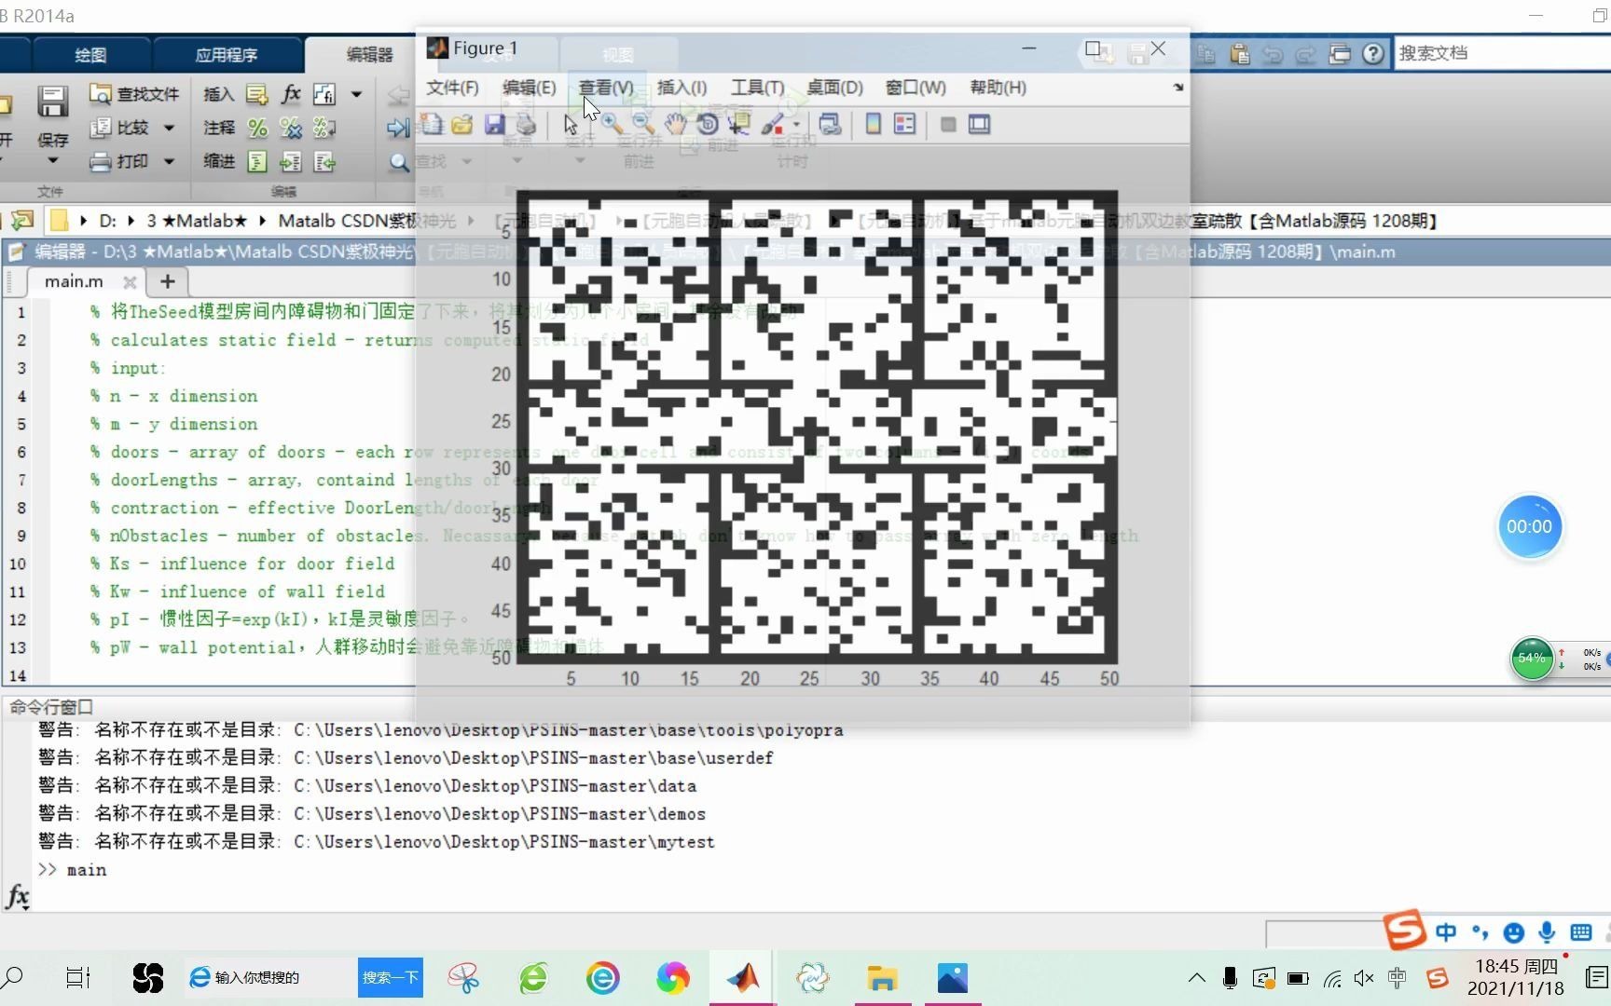1611x1006 pixels.
Task: Click the Go To arrow icon in the ribbon
Action: click(x=399, y=128)
